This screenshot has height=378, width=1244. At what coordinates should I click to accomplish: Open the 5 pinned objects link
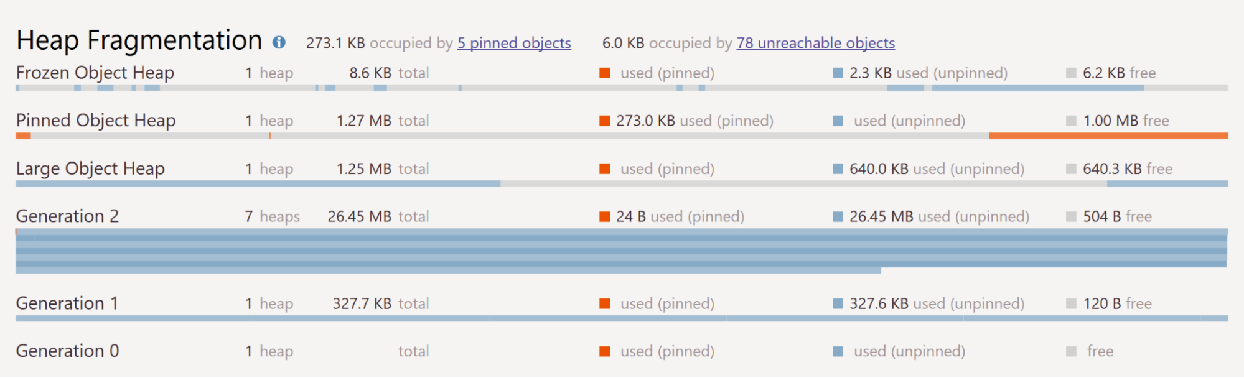(x=514, y=43)
